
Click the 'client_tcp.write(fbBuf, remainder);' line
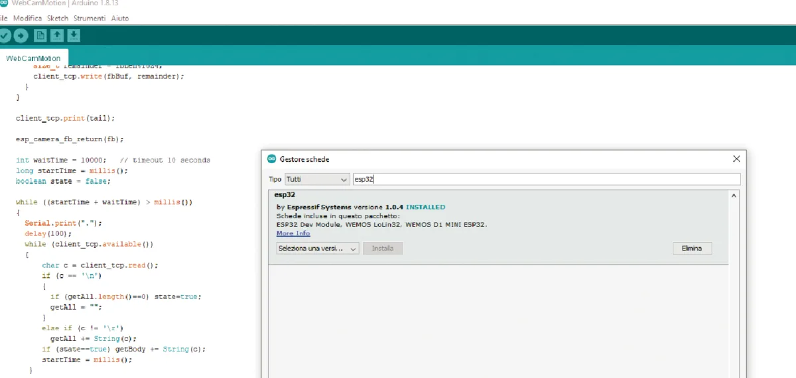(109, 76)
